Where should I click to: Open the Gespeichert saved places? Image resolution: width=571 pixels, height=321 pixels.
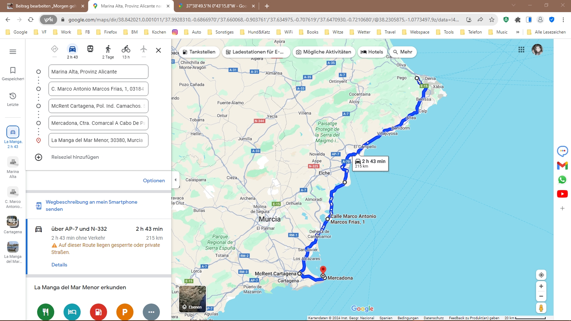(x=13, y=73)
